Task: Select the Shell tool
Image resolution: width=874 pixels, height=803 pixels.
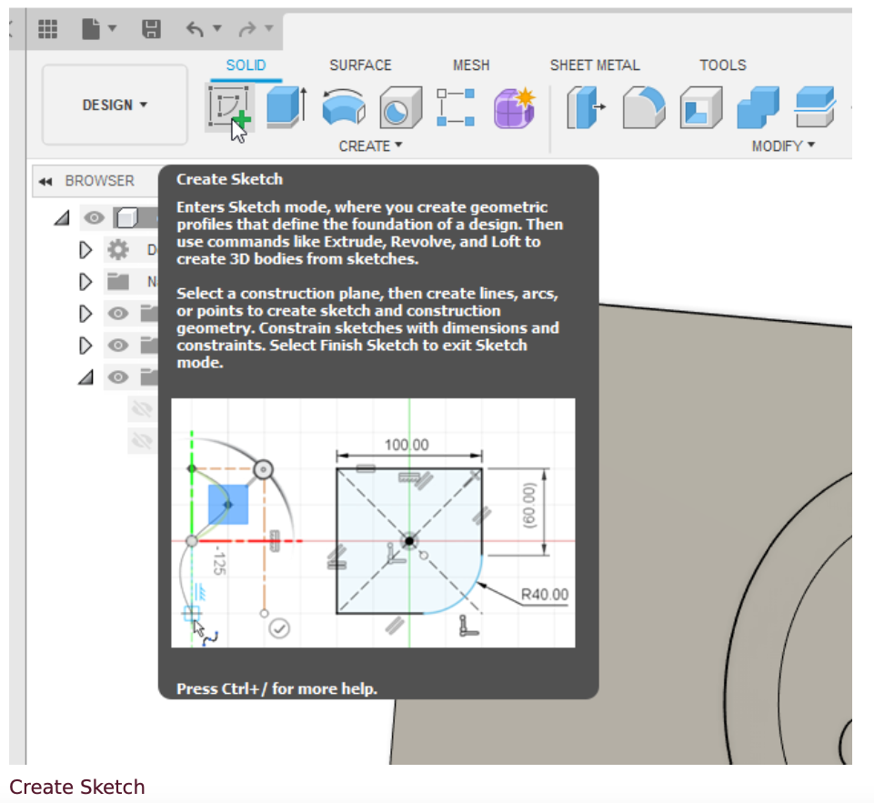Action: tap(700, 107)
